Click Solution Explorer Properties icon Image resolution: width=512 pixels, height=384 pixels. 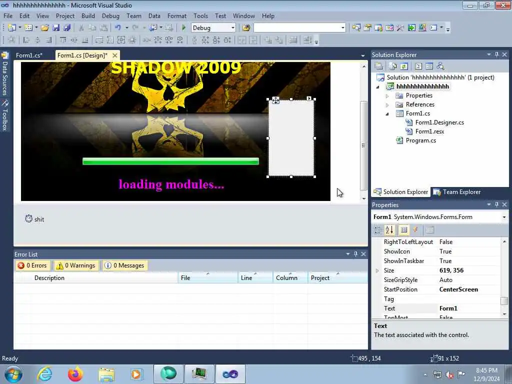tap(379, 66)
